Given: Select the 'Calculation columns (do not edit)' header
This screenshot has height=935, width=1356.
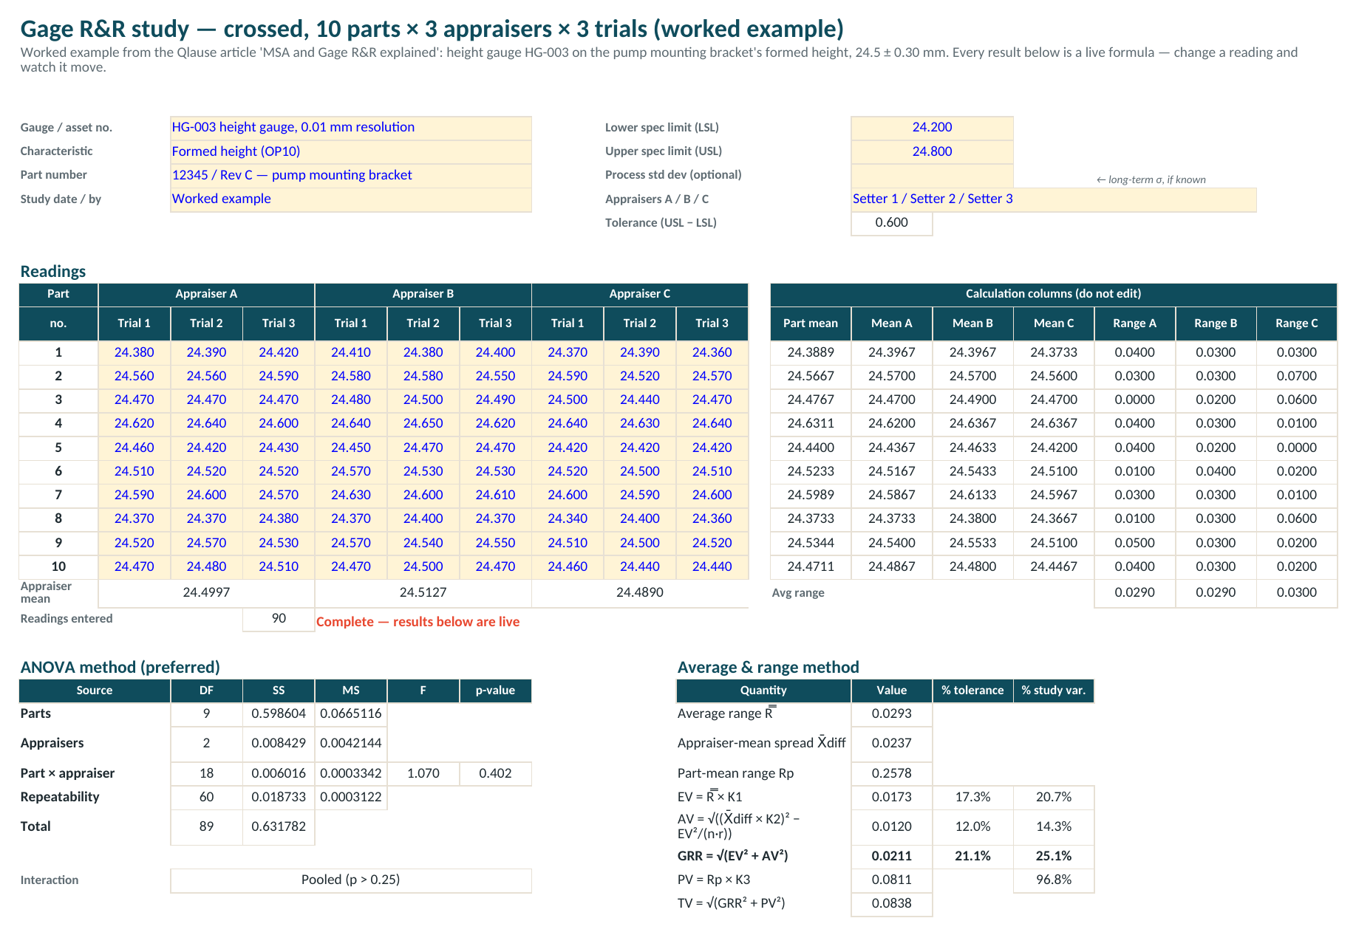Looking at the screenshot, I should coord(1054,294).
